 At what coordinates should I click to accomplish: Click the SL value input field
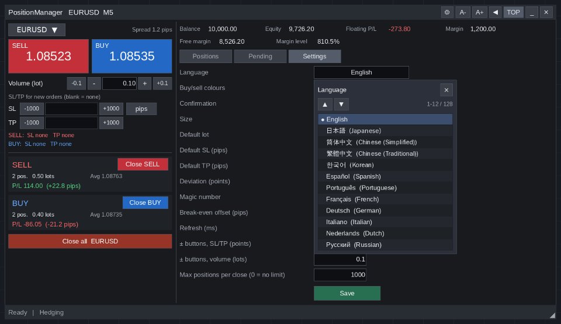point(71,109)
